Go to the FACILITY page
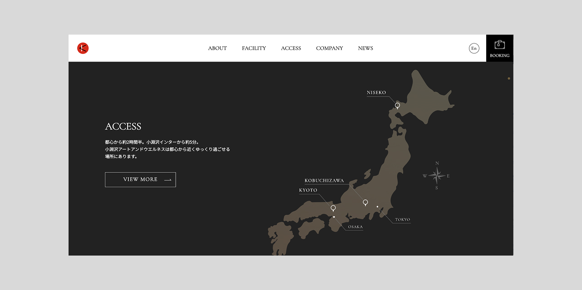This screenshot has height=290, width=582. (254, 48)
